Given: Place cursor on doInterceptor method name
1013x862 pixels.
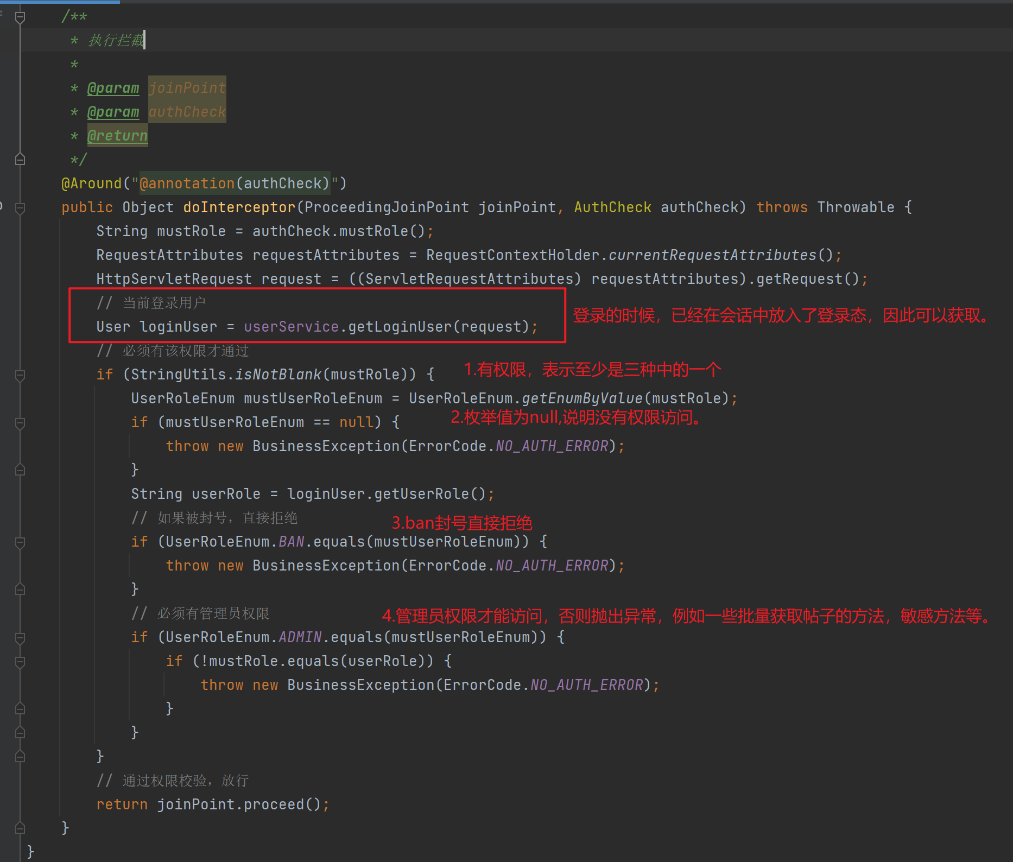Looking at the screenshot, I should click(x=239, y=207).
